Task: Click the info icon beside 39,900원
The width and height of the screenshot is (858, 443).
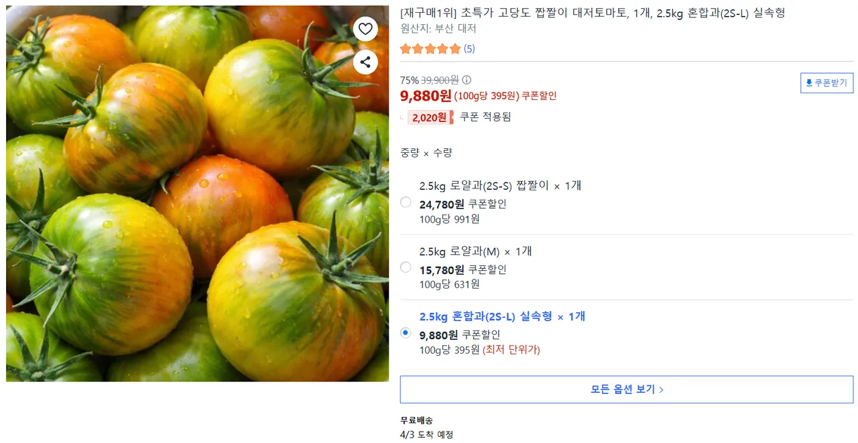Action: pyautogui.click(x=467, y=80)
